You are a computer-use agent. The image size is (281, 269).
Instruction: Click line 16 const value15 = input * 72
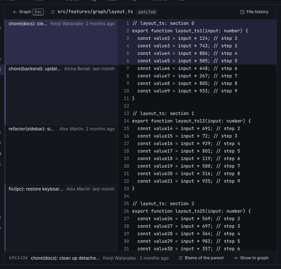click(x=187, y=136)
